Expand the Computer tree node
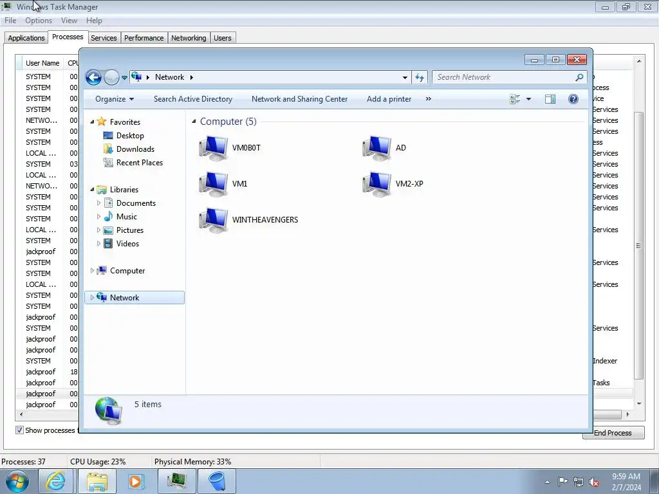 click(x=93, y=271)
